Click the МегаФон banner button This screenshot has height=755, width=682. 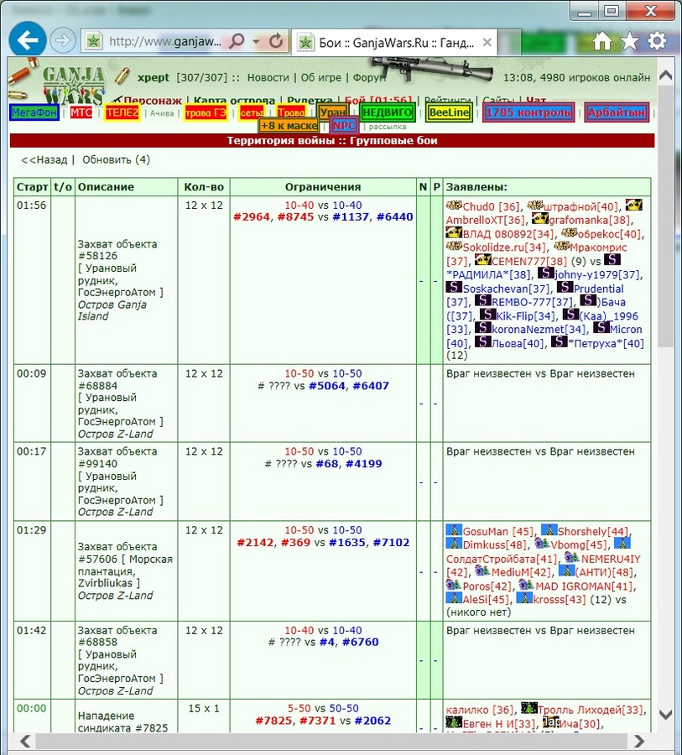34,112
